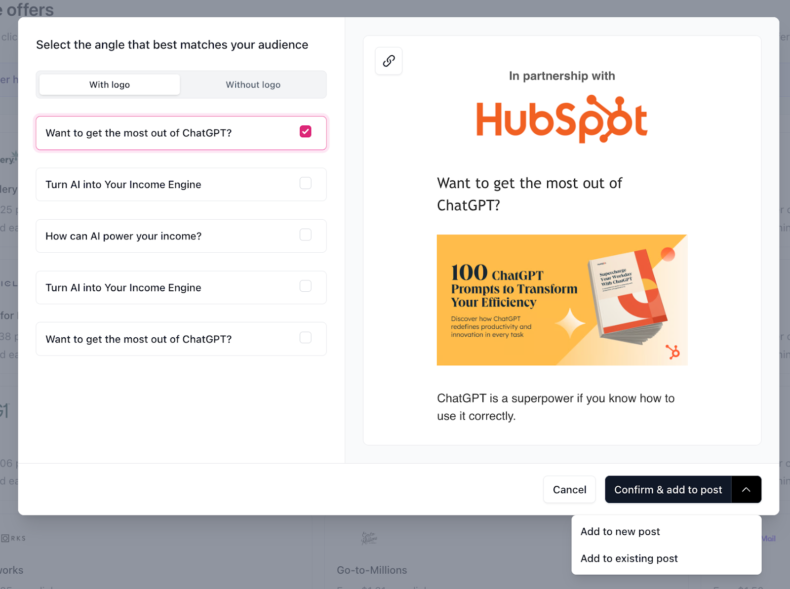Viewport: 790px width, 589px height.
Task: Click the copy link icon in preview
Action: click(x=389, y=61)
